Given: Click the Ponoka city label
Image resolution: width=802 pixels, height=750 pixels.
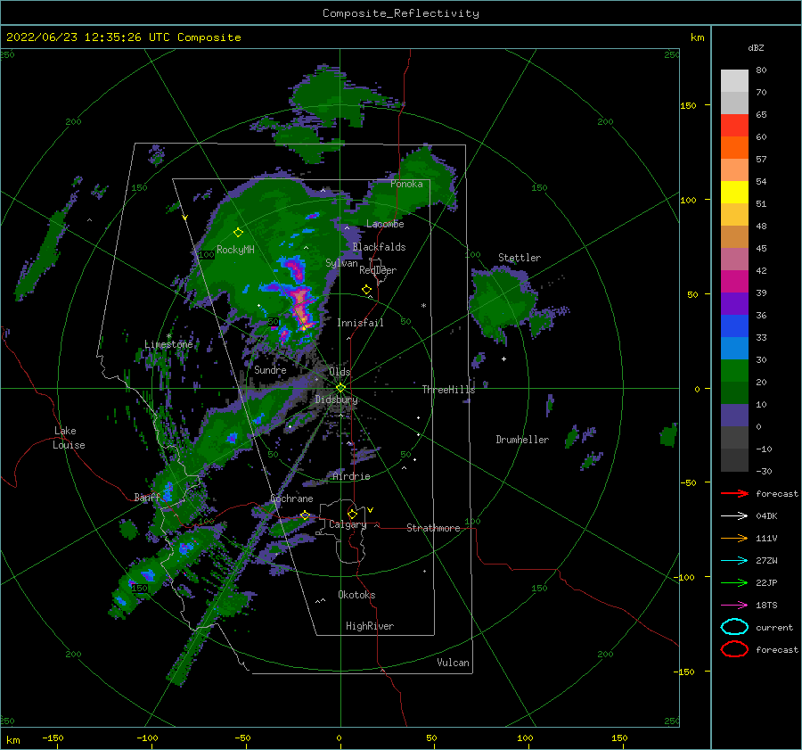Looking at the screenshot, I should pos(406,184).
